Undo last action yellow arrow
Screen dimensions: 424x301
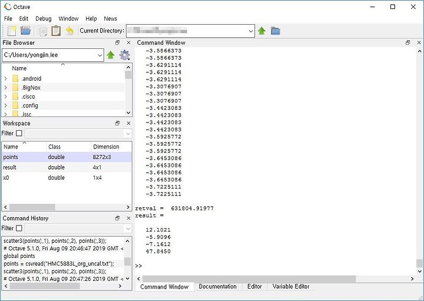tap(69, 31)
